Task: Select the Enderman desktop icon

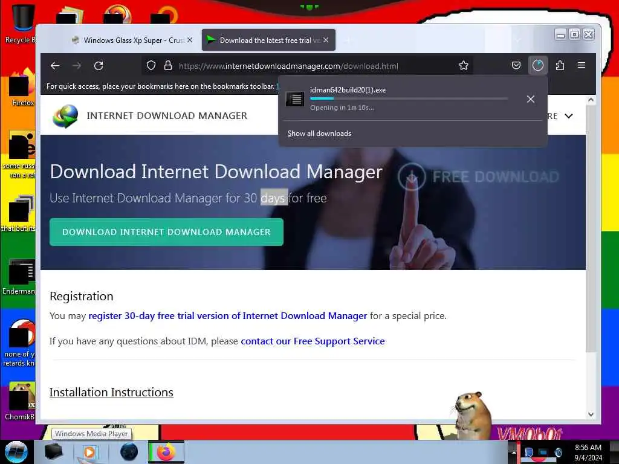Action: (x=20, y=276)
